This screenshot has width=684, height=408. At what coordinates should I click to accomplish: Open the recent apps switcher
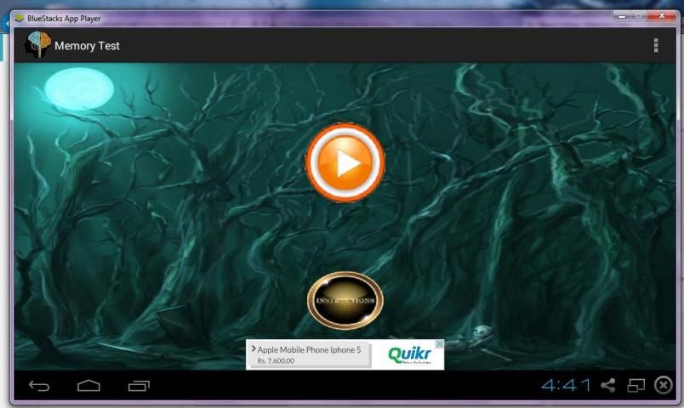pyautogui.click(x=139, y=386)
